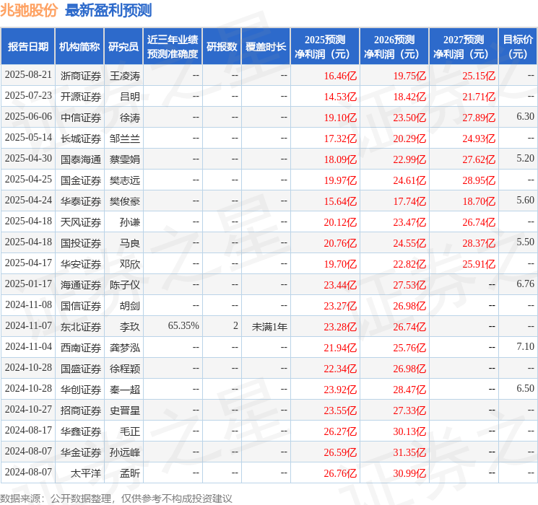Select the value 20.12亿
538x505 pixels.
pos(340,222)
